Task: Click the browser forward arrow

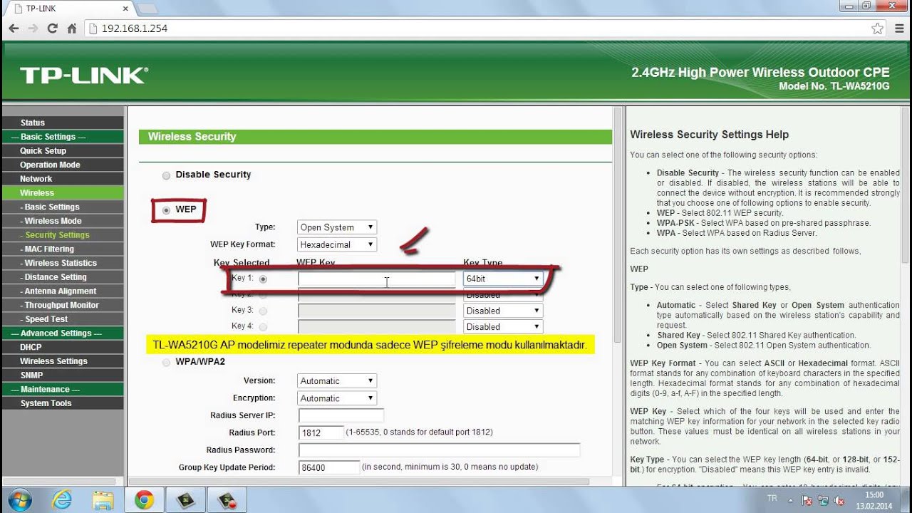Action: [x=33, y=28]
